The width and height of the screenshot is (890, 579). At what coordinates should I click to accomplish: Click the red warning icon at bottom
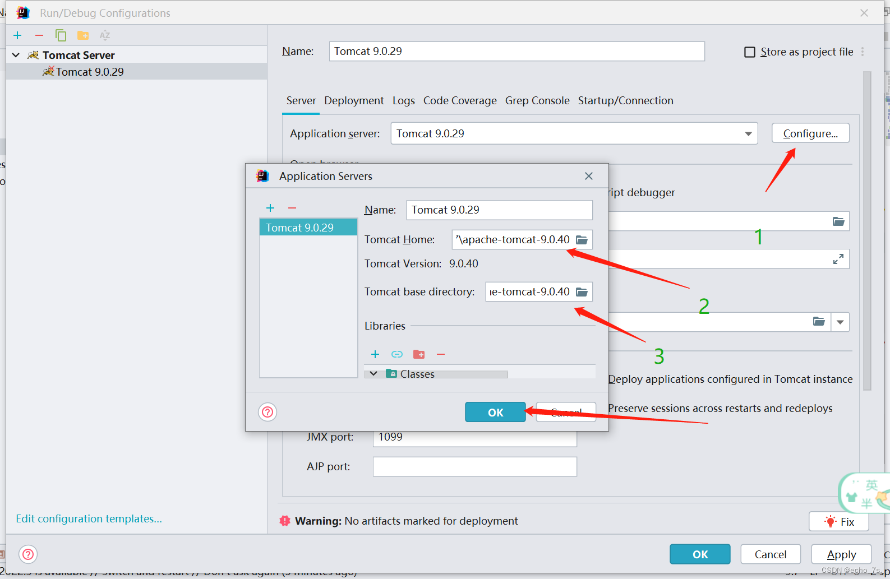[285, 521]
